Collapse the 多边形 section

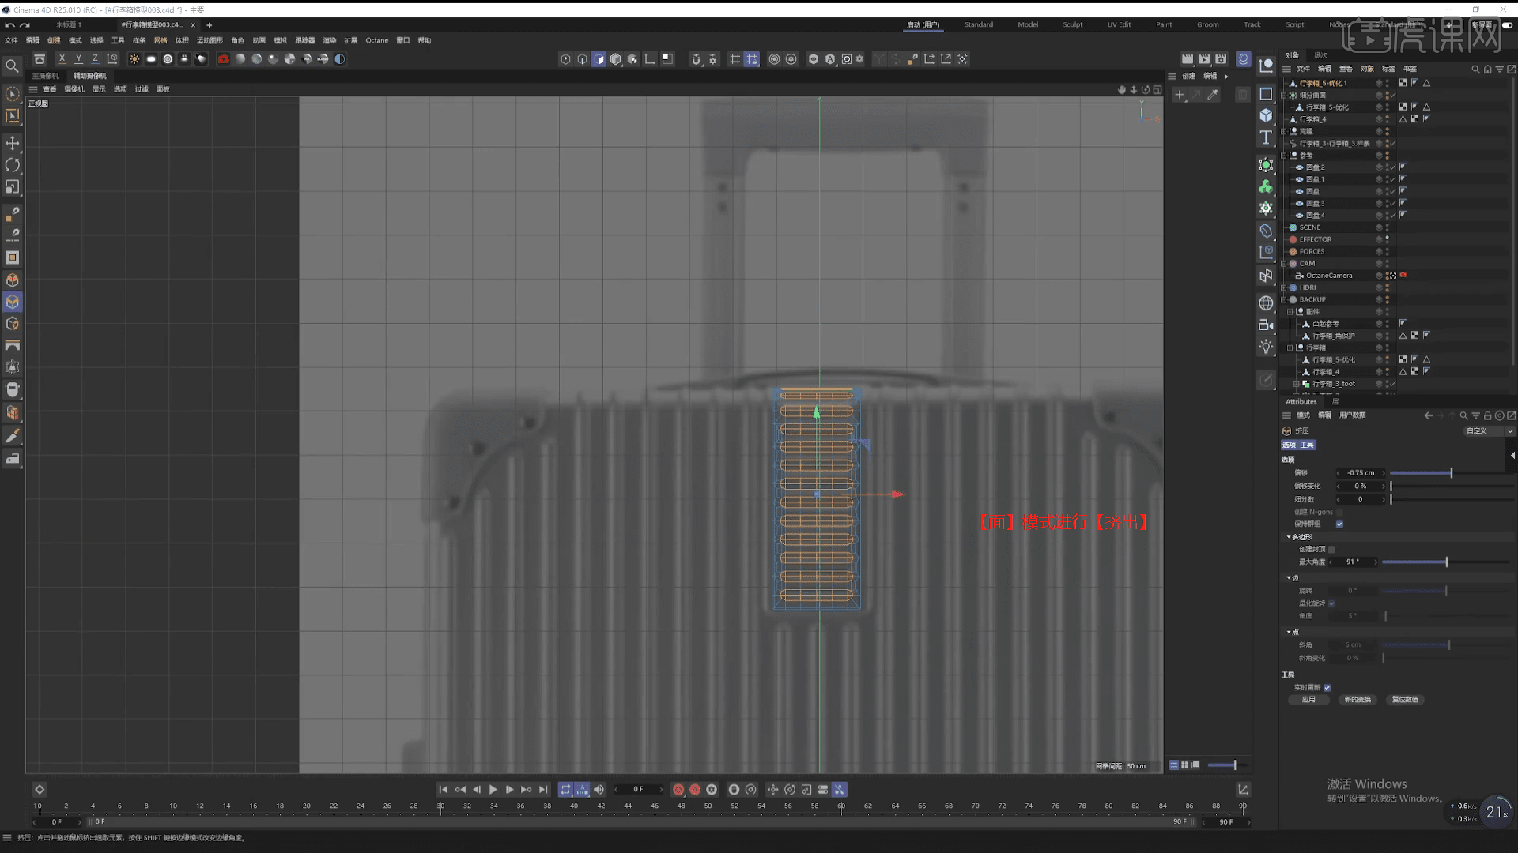coord(1289,537)
